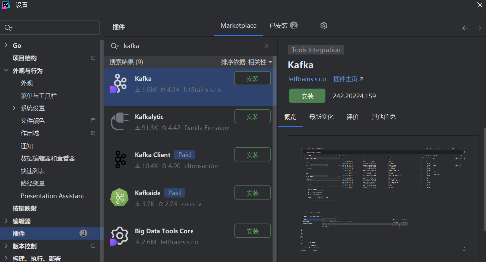486x262 pixels.
Task: Click green 安装 button in details pane
Action: point(307,96)
